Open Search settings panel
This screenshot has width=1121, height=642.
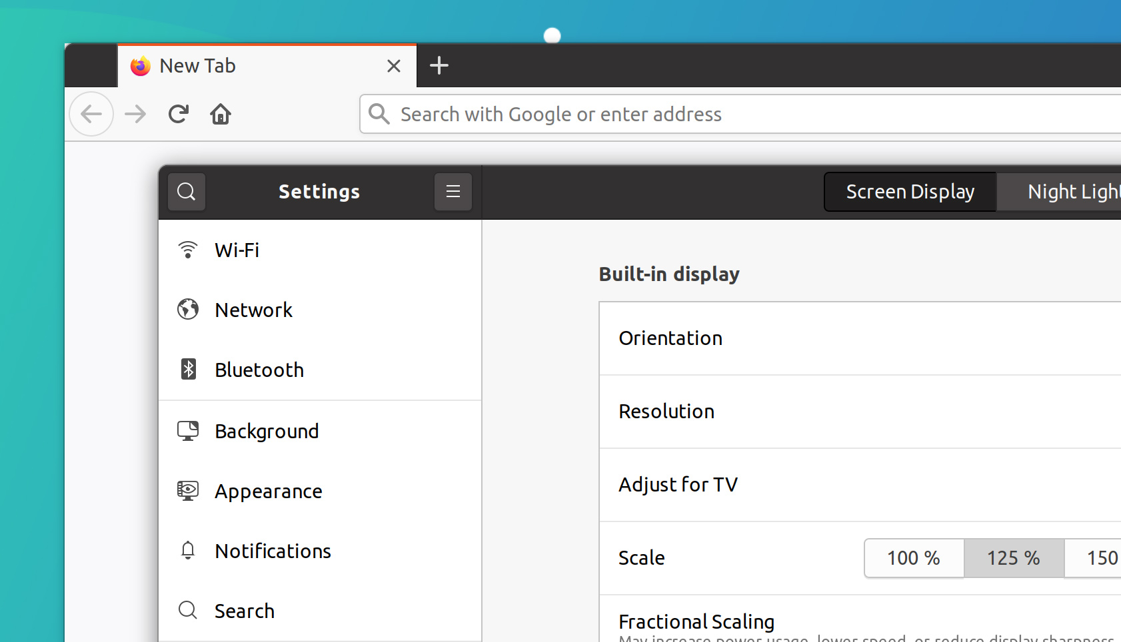(320, 611)
